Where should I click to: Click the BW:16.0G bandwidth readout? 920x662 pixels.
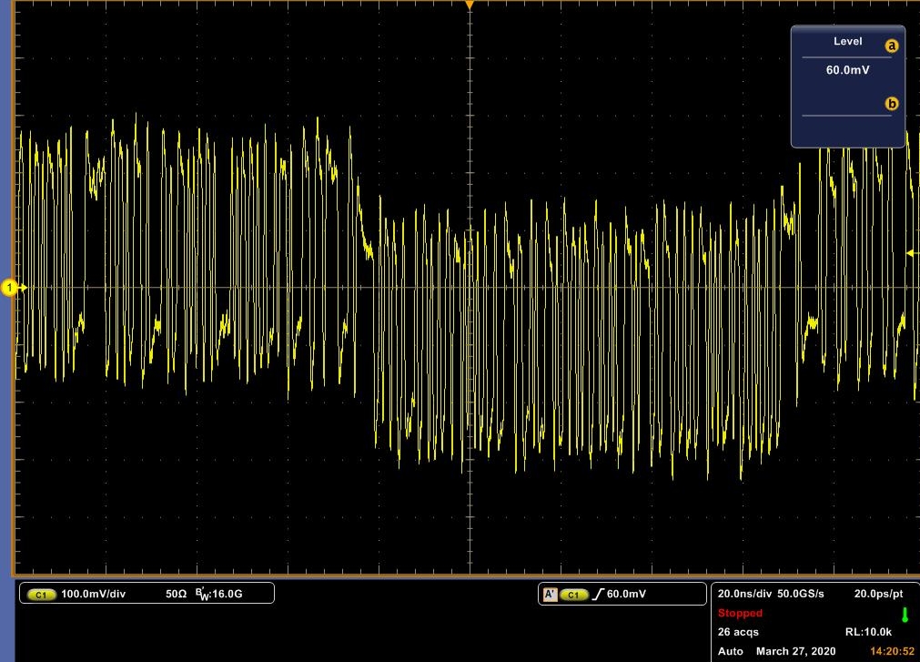(x=218, y=594)
